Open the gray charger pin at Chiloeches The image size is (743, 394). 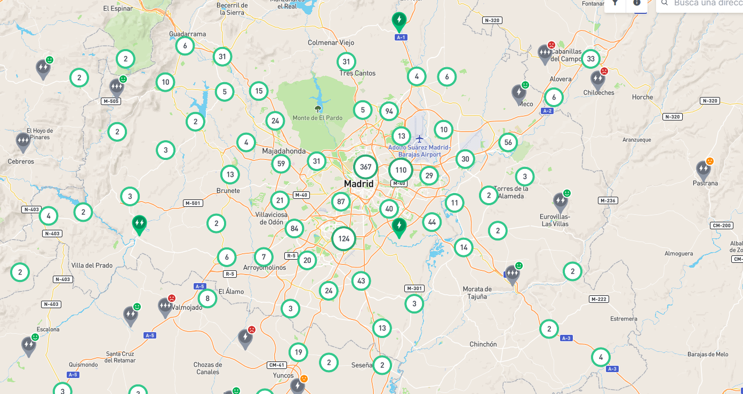coord(598,80)
